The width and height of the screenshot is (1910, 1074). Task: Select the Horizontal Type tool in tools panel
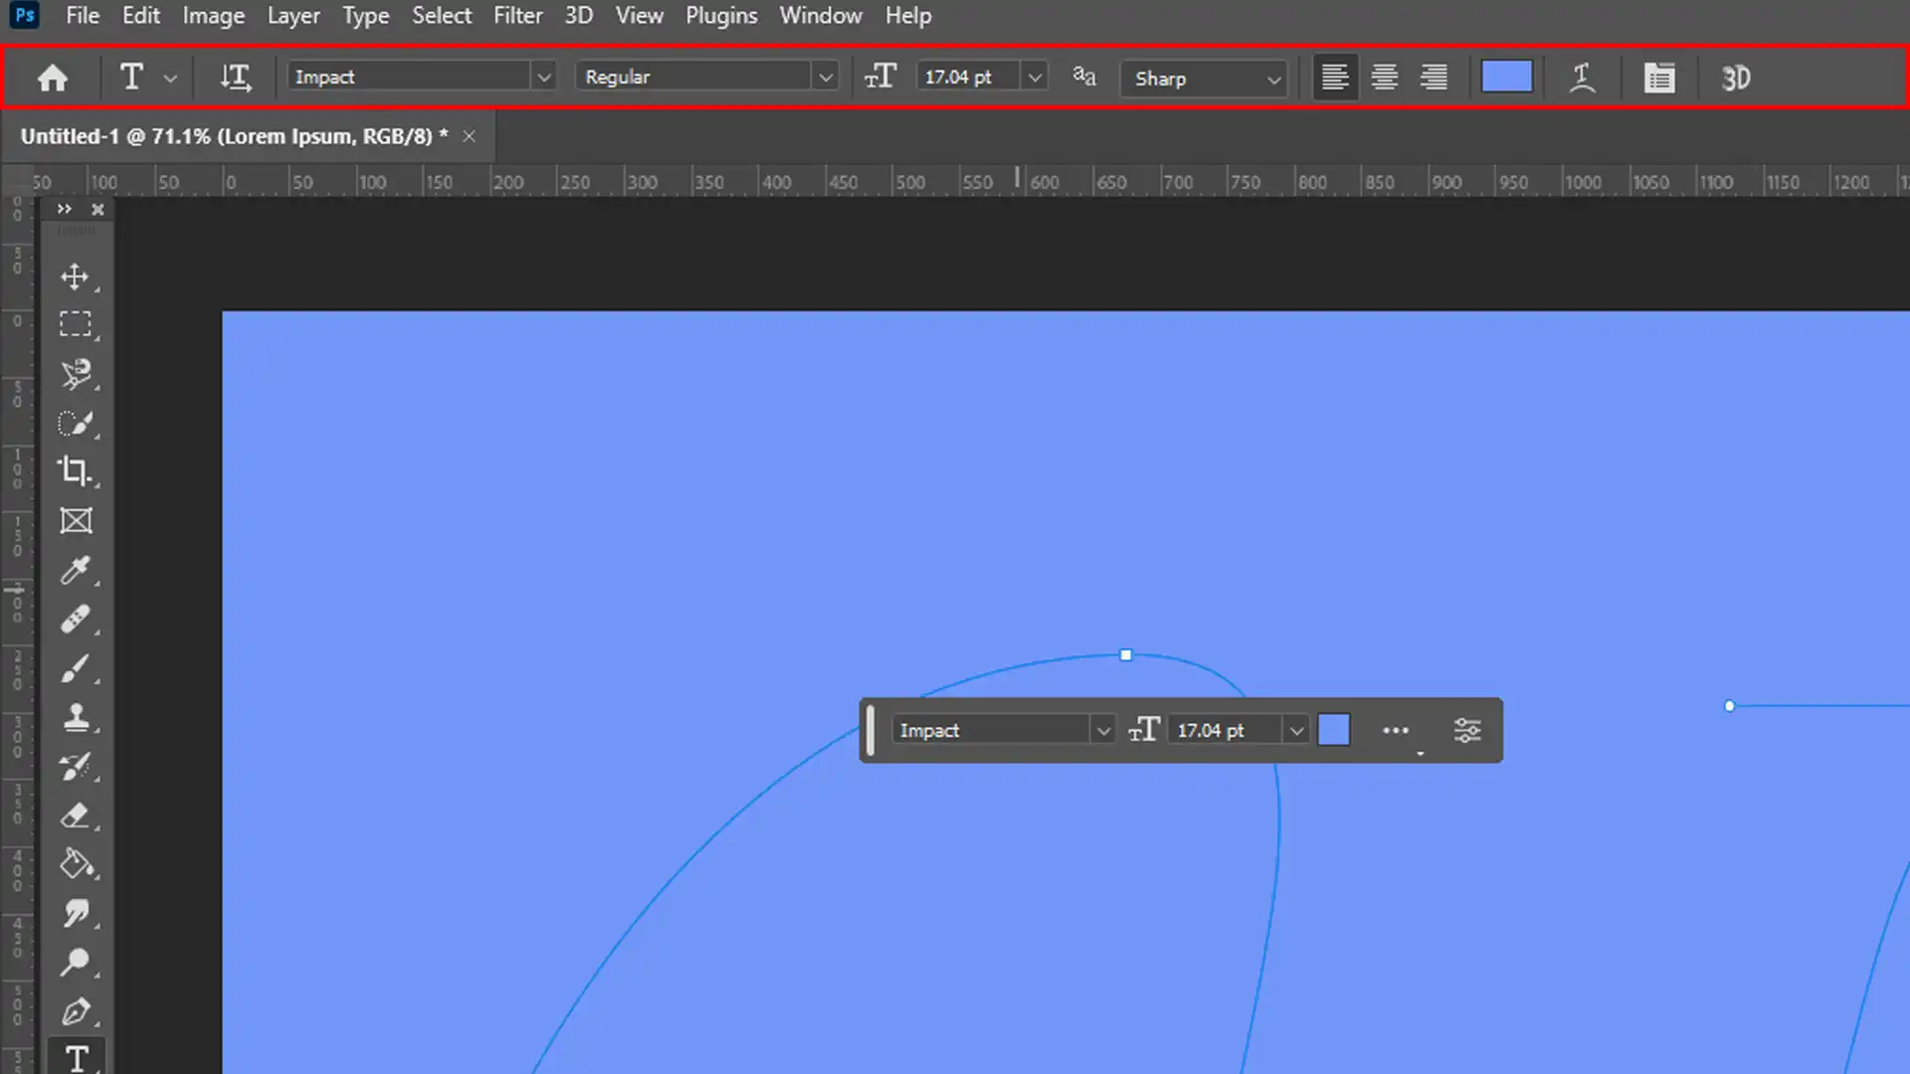(77, 1058)
